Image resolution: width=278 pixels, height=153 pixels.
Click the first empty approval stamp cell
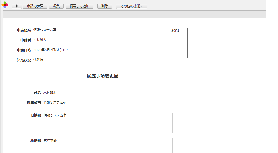pos(101,46)
